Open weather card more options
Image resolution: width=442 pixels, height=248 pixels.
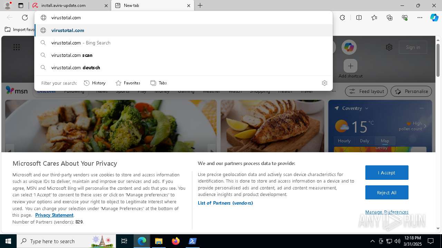tap(421, 108)
